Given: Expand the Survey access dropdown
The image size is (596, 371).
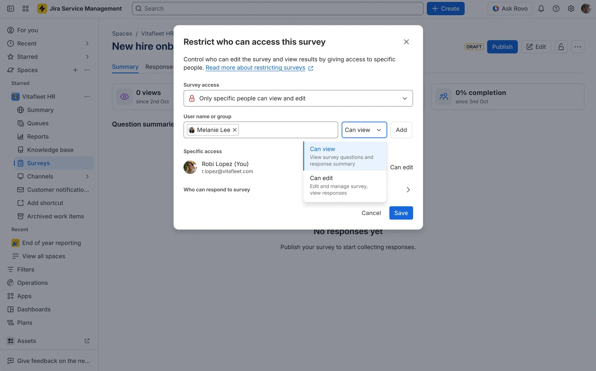Looking at the screenshot, I should (x=298, y=98).
